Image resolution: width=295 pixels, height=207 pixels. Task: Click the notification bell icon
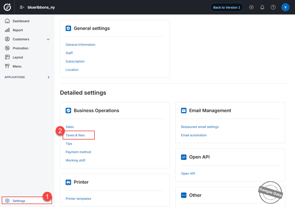tap(262, 7)
